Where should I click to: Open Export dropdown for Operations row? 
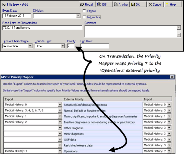pyautogui.click(x=60, y=151)
